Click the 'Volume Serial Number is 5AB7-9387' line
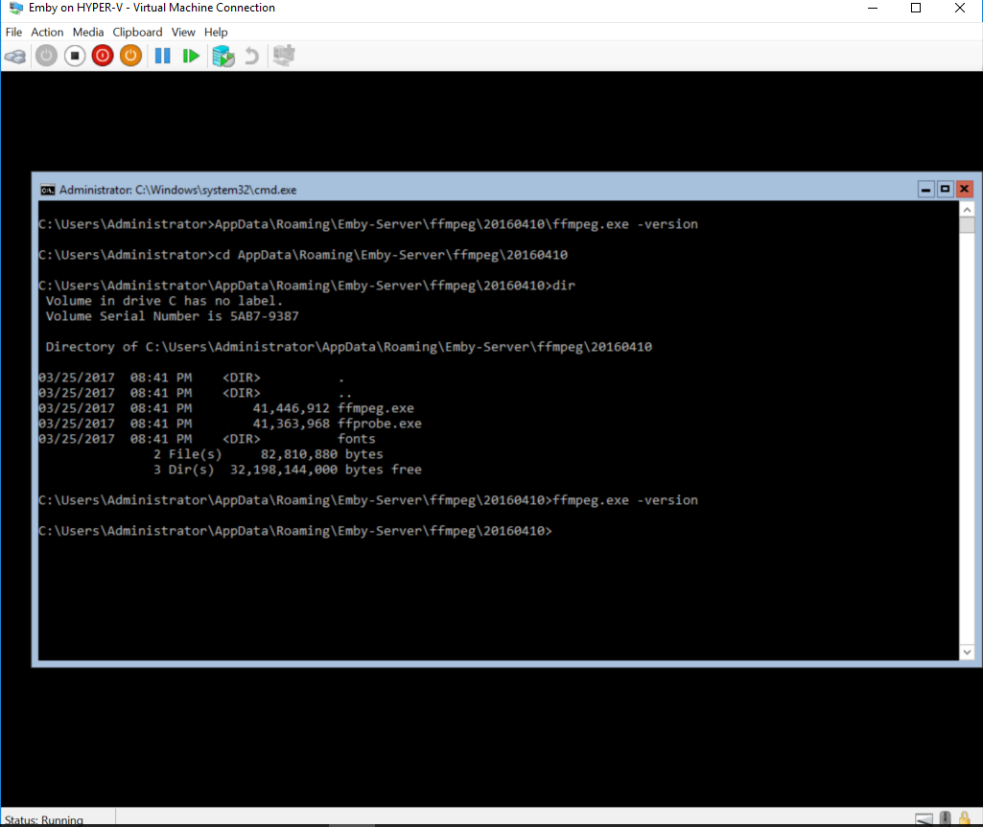Viewport: 983px width, 827px height. click(173, 316)
